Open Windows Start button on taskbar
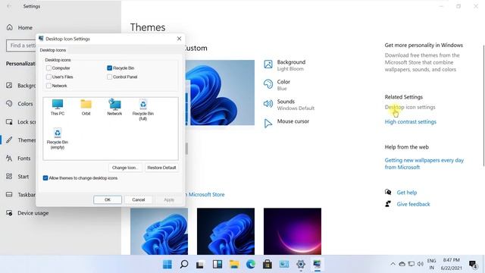Viewport: 485px width, 273px height. pos(167,265)
